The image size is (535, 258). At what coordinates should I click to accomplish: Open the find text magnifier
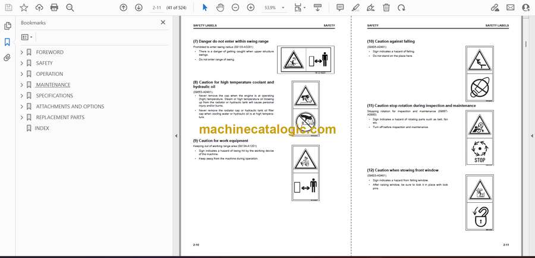[x=70, y=8]
